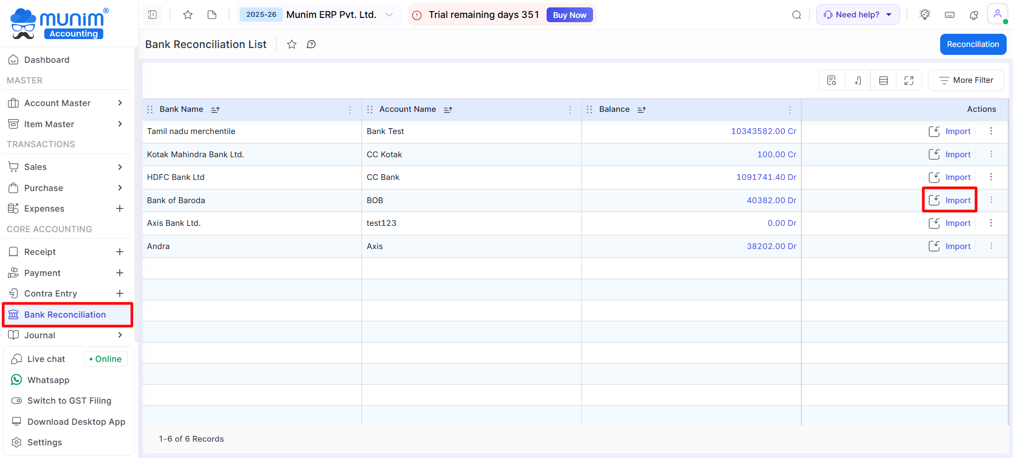Image resolution: width=1013 pixels, height=458 pixels.
Task: Open keyboard shortcuts icon
Action: pyautogui.click(x=950, y=15)
